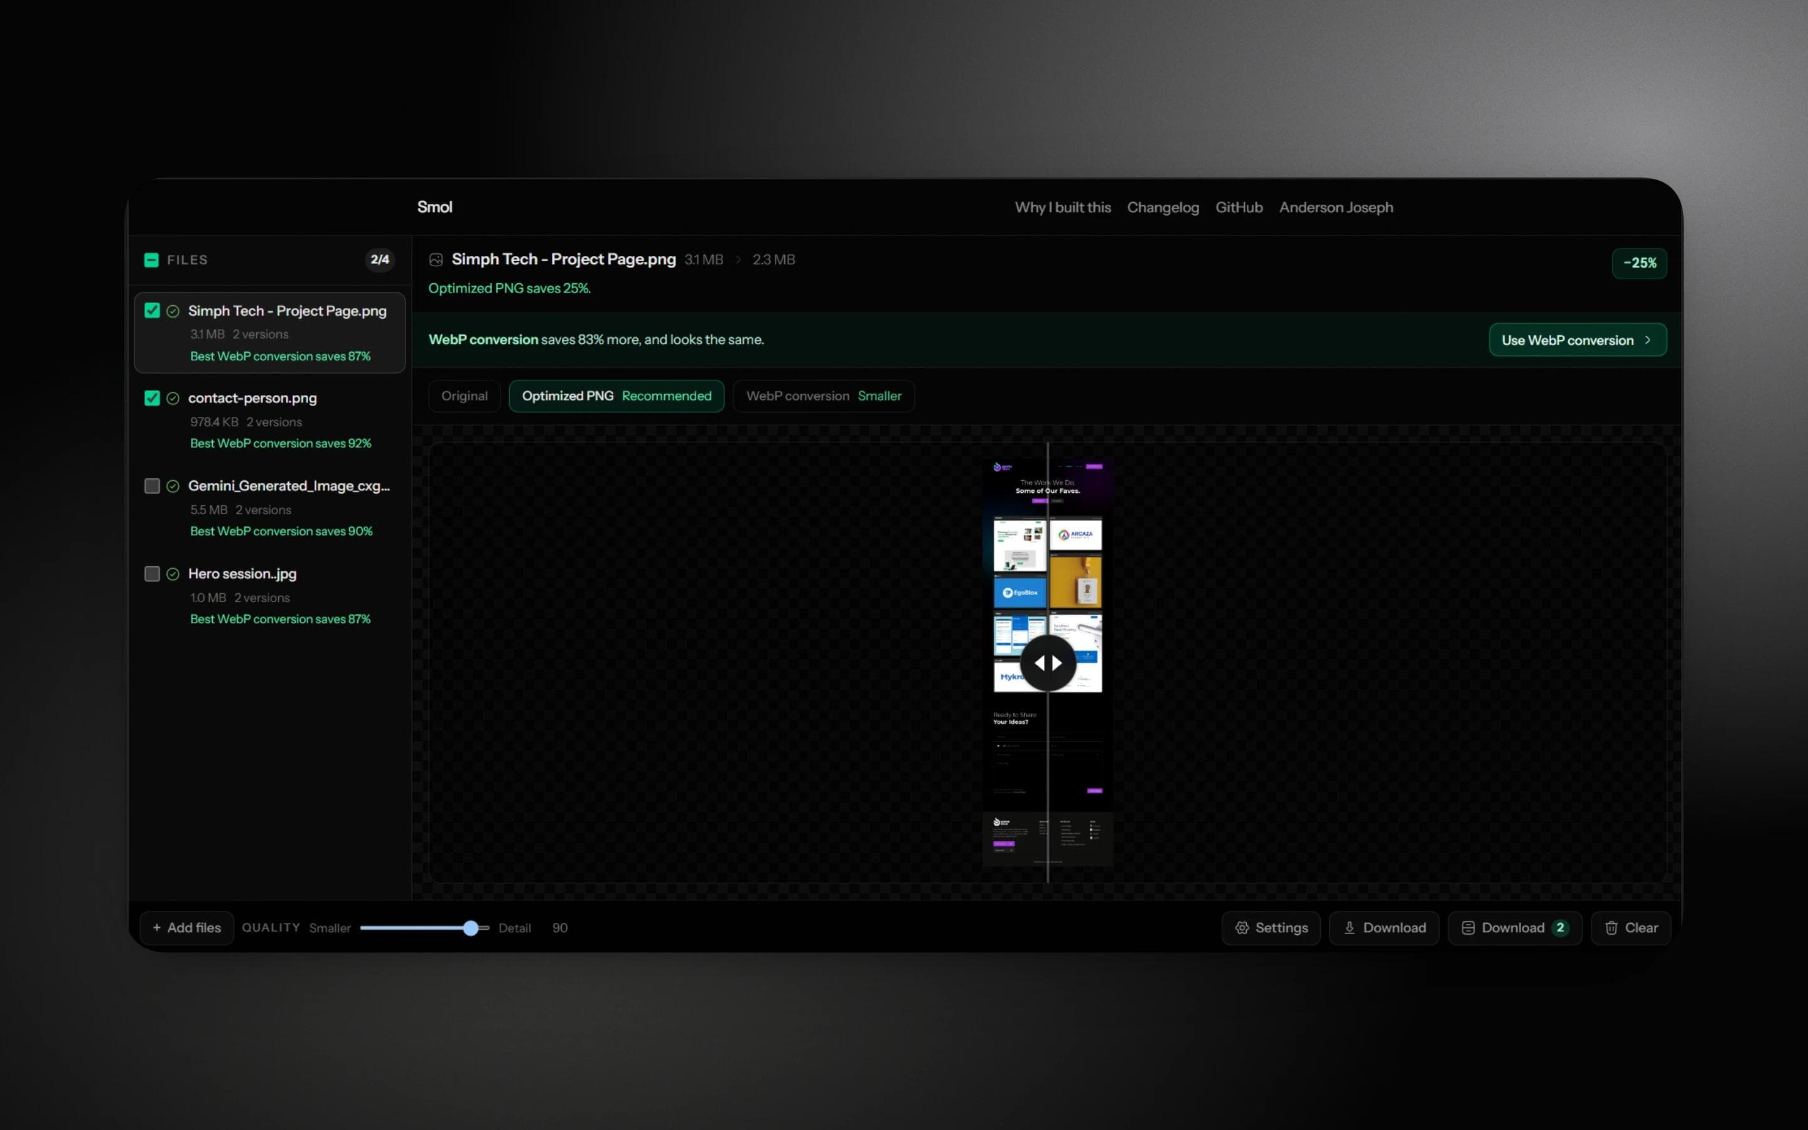This screenshot has height=1130, width=1808.
Task: Open the GitHub link in header
Action: click(x=1239, y=207)
